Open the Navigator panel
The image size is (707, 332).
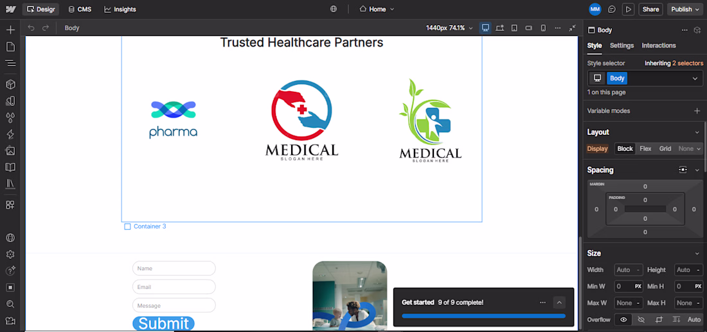10,63
